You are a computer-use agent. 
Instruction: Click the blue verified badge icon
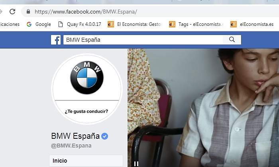(x=104, y=136)
